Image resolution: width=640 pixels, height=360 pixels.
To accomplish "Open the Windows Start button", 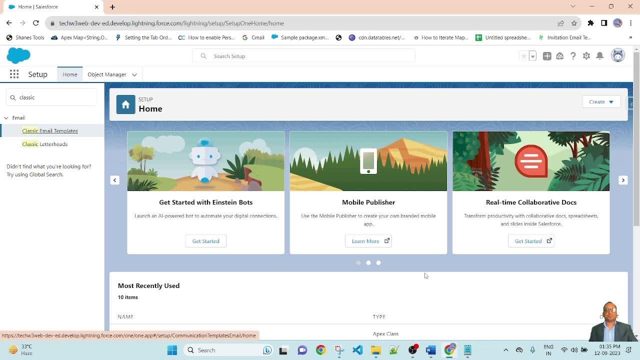I will pyautogui.click(x=172, y=350).
